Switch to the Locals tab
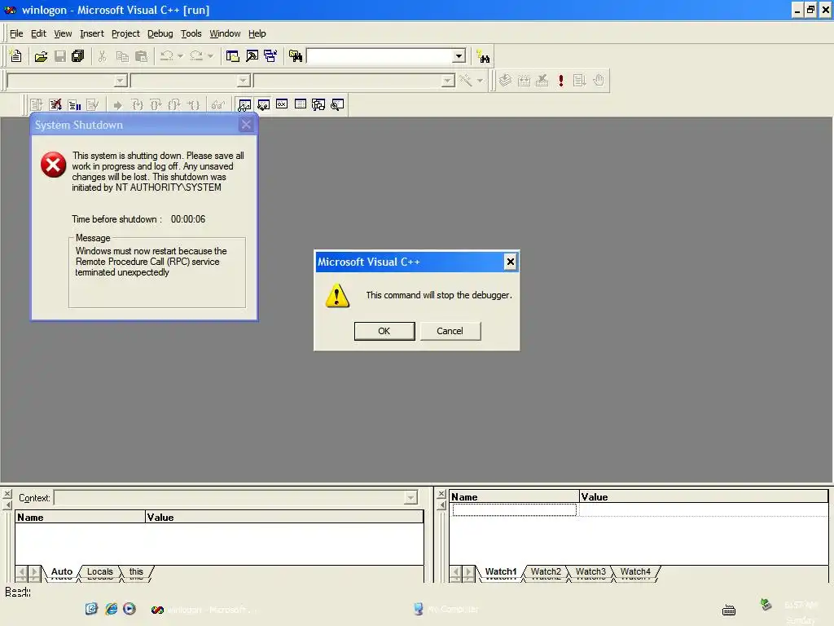Screen dimensions: 834x626 [x=100, y=572]
